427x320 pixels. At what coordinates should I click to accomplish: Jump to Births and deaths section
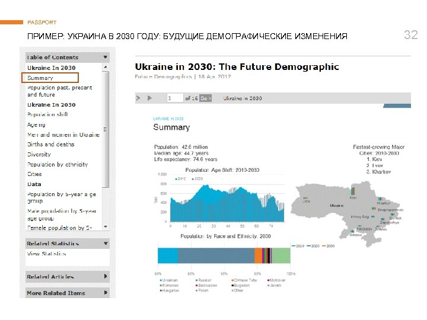(50, 144)
